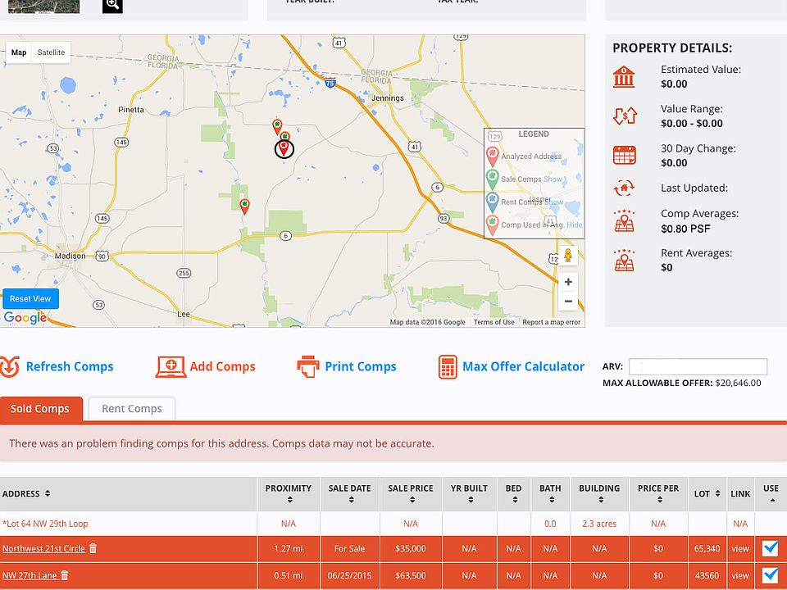The width and height of the screenshot is (787, 590).
Task: Sort table by Building column
Action: click(x=599, y=493)
